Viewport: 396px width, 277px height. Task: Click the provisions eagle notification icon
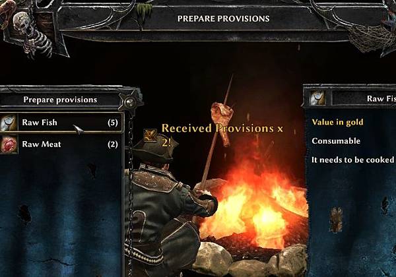pos(150,135)
